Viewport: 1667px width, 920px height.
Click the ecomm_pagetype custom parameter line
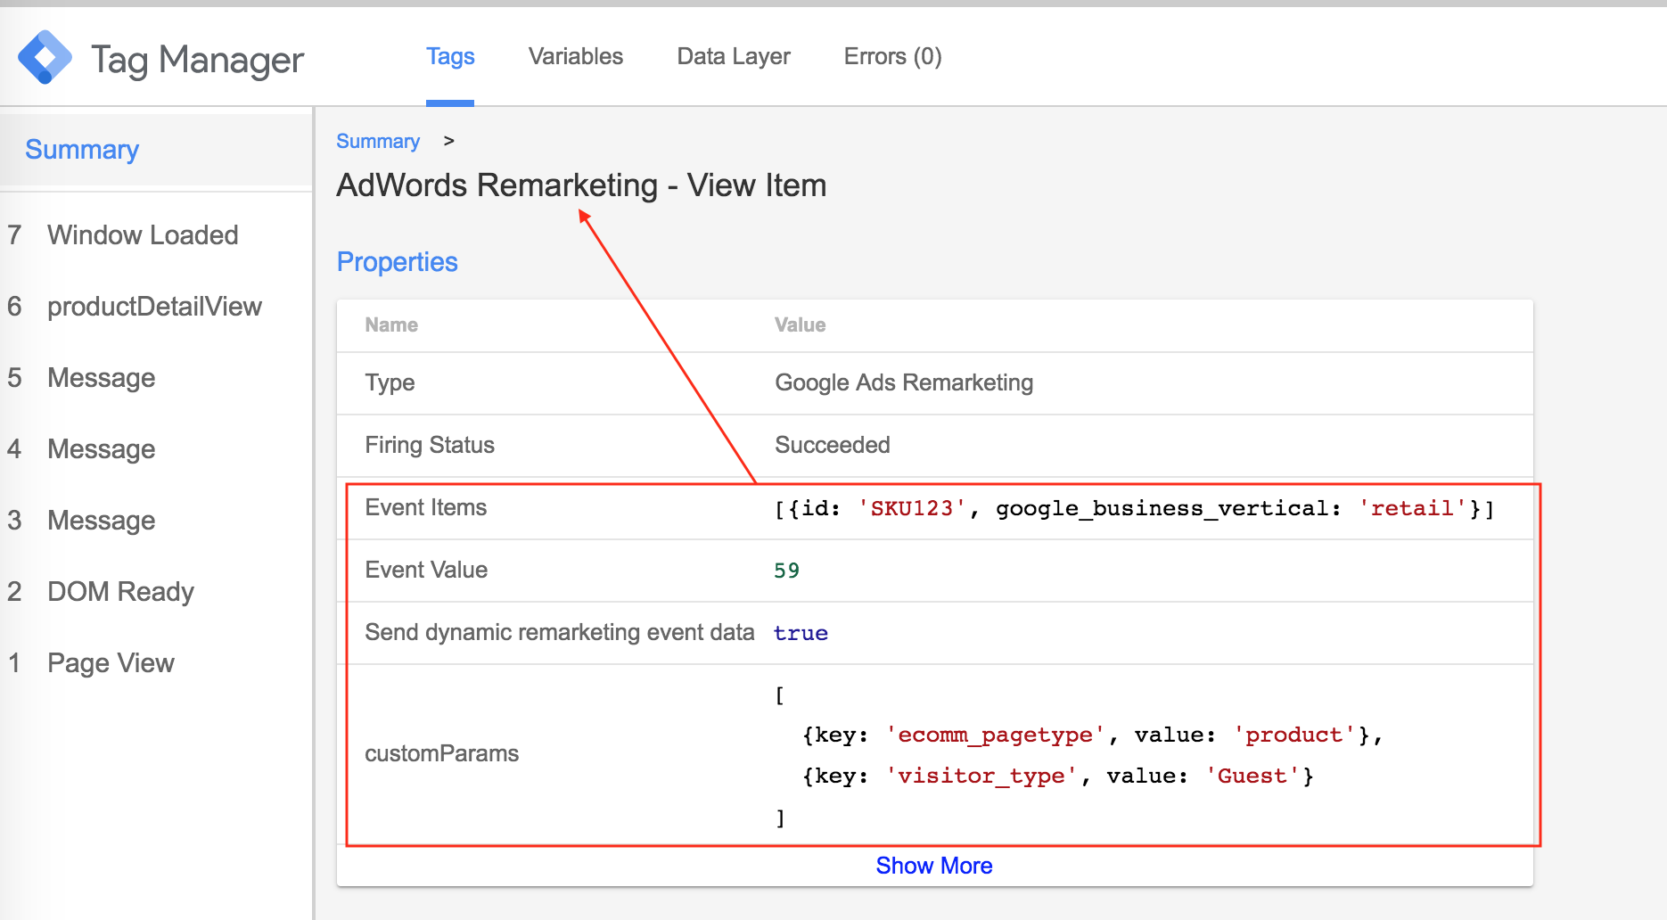pyautogui.click(x=1092, y=735)
